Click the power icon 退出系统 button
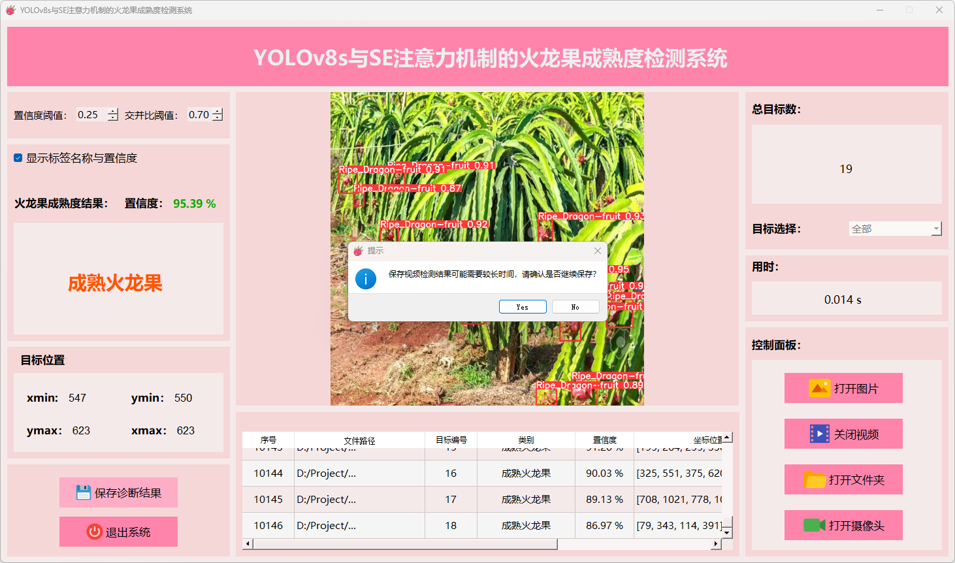 click(118, 532)
